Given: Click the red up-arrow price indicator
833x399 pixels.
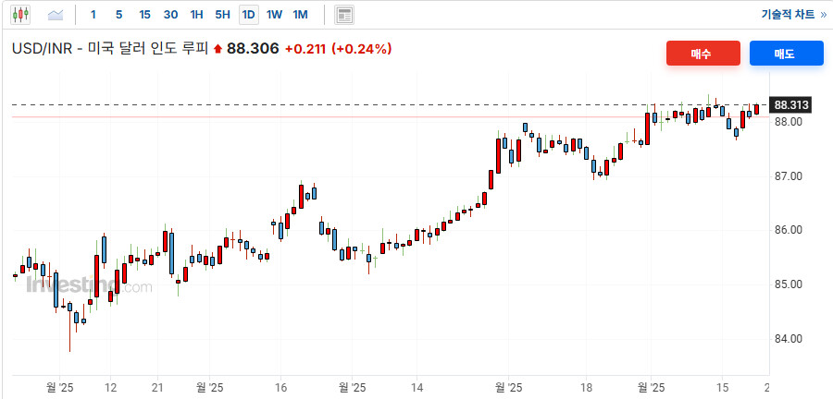Looking at the screenshot, I should [x=218, y=49].
